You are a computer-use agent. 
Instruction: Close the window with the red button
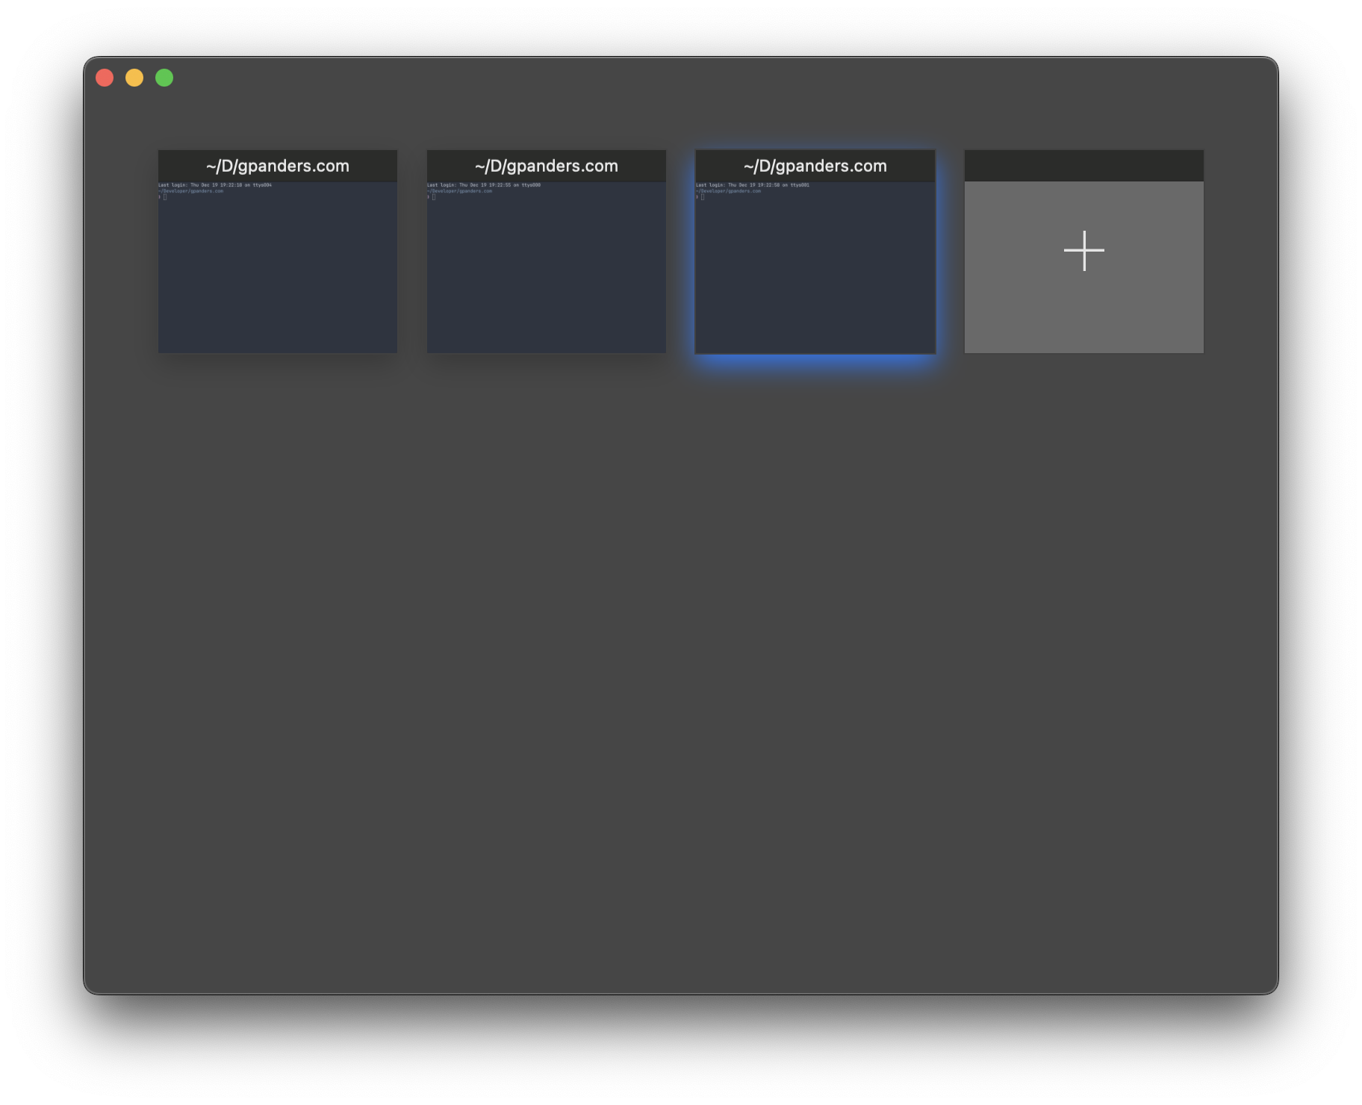click(x=105, y=78)
